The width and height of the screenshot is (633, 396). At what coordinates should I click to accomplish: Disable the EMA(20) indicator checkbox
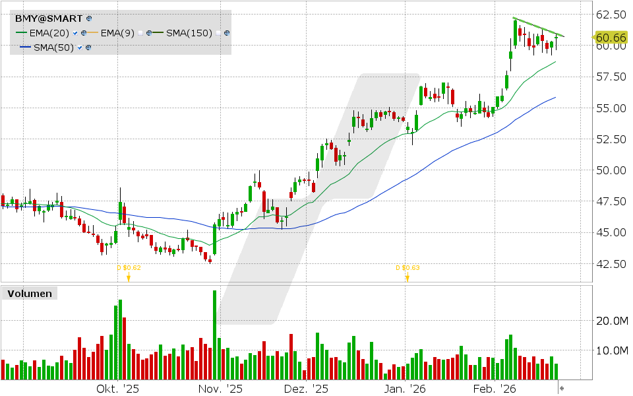click(x=74, y=32)
